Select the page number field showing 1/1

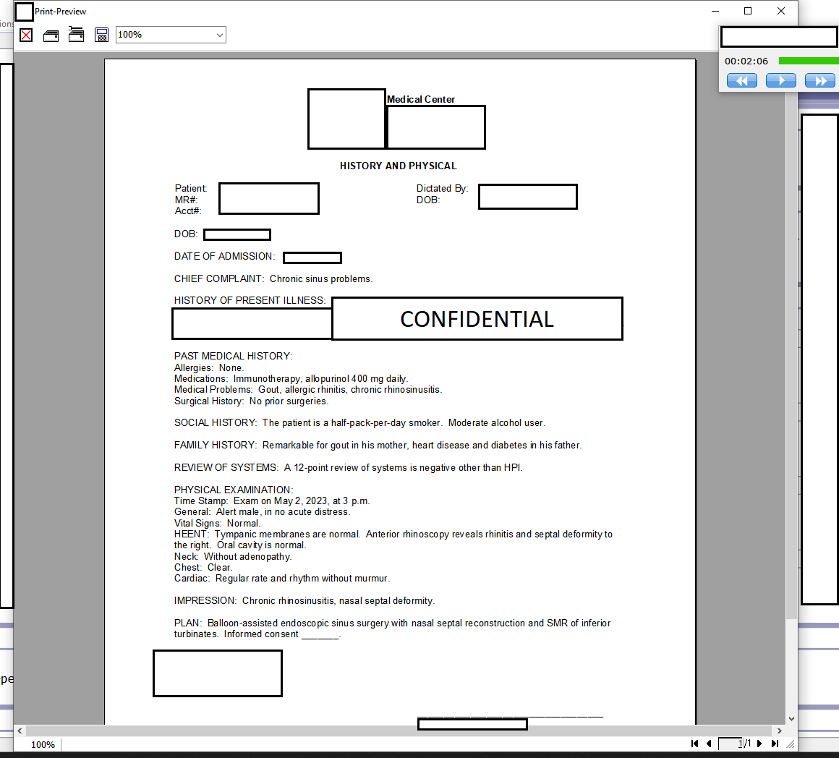tap(732, 744)
